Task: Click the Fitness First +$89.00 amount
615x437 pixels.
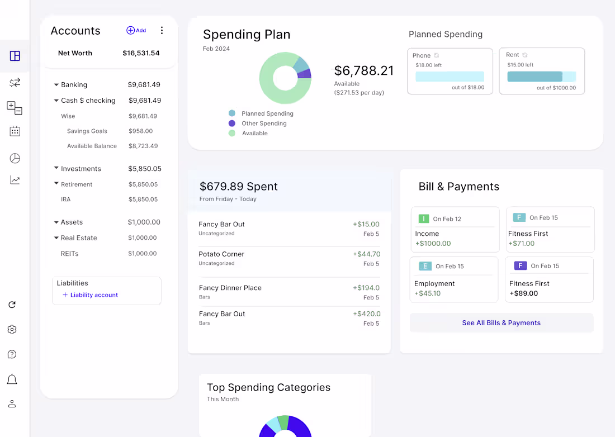Action: click(x=524, y=293)
